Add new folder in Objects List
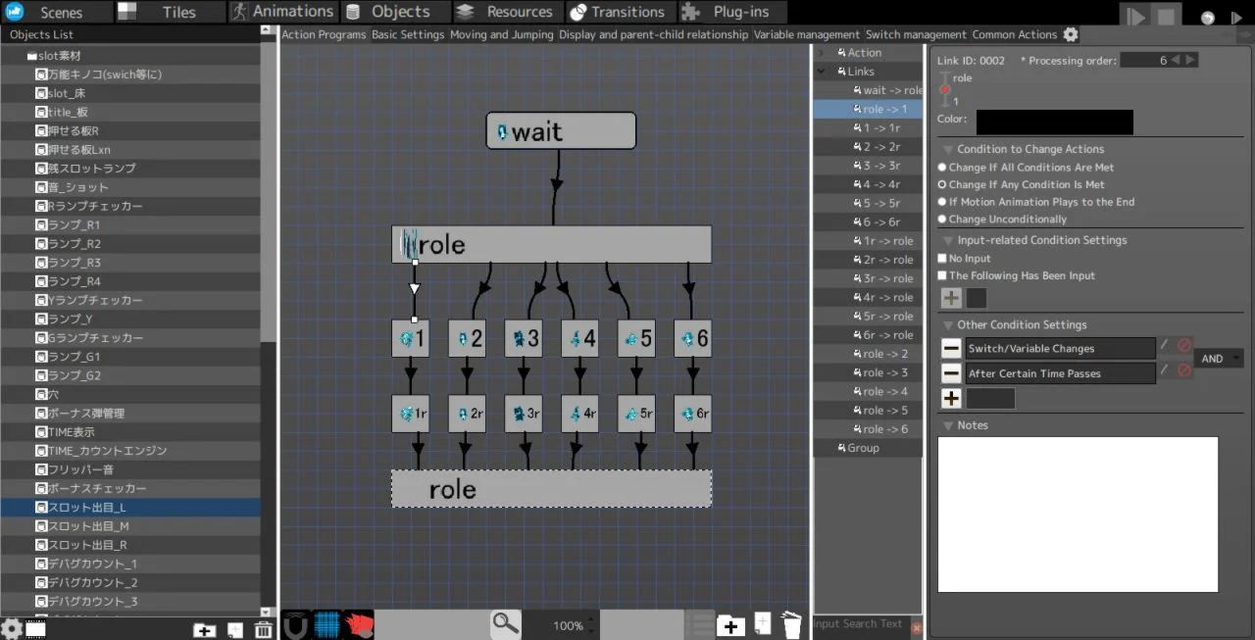The image size is (1255, 640). [204, 630]
